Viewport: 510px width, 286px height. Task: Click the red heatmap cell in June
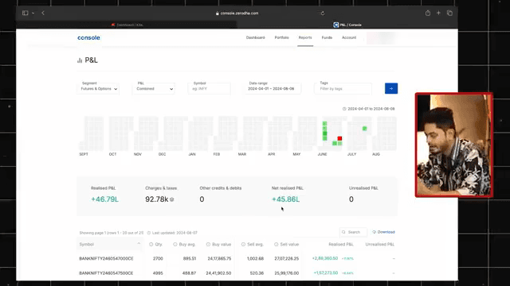coord(339,138)
